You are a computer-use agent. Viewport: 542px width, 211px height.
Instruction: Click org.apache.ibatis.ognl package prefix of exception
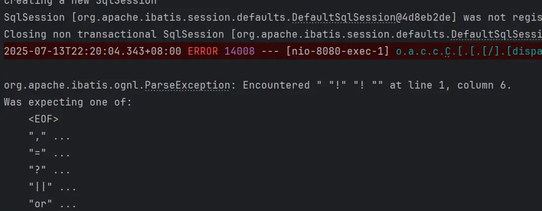pyautogui.click(x=73, y=85)
